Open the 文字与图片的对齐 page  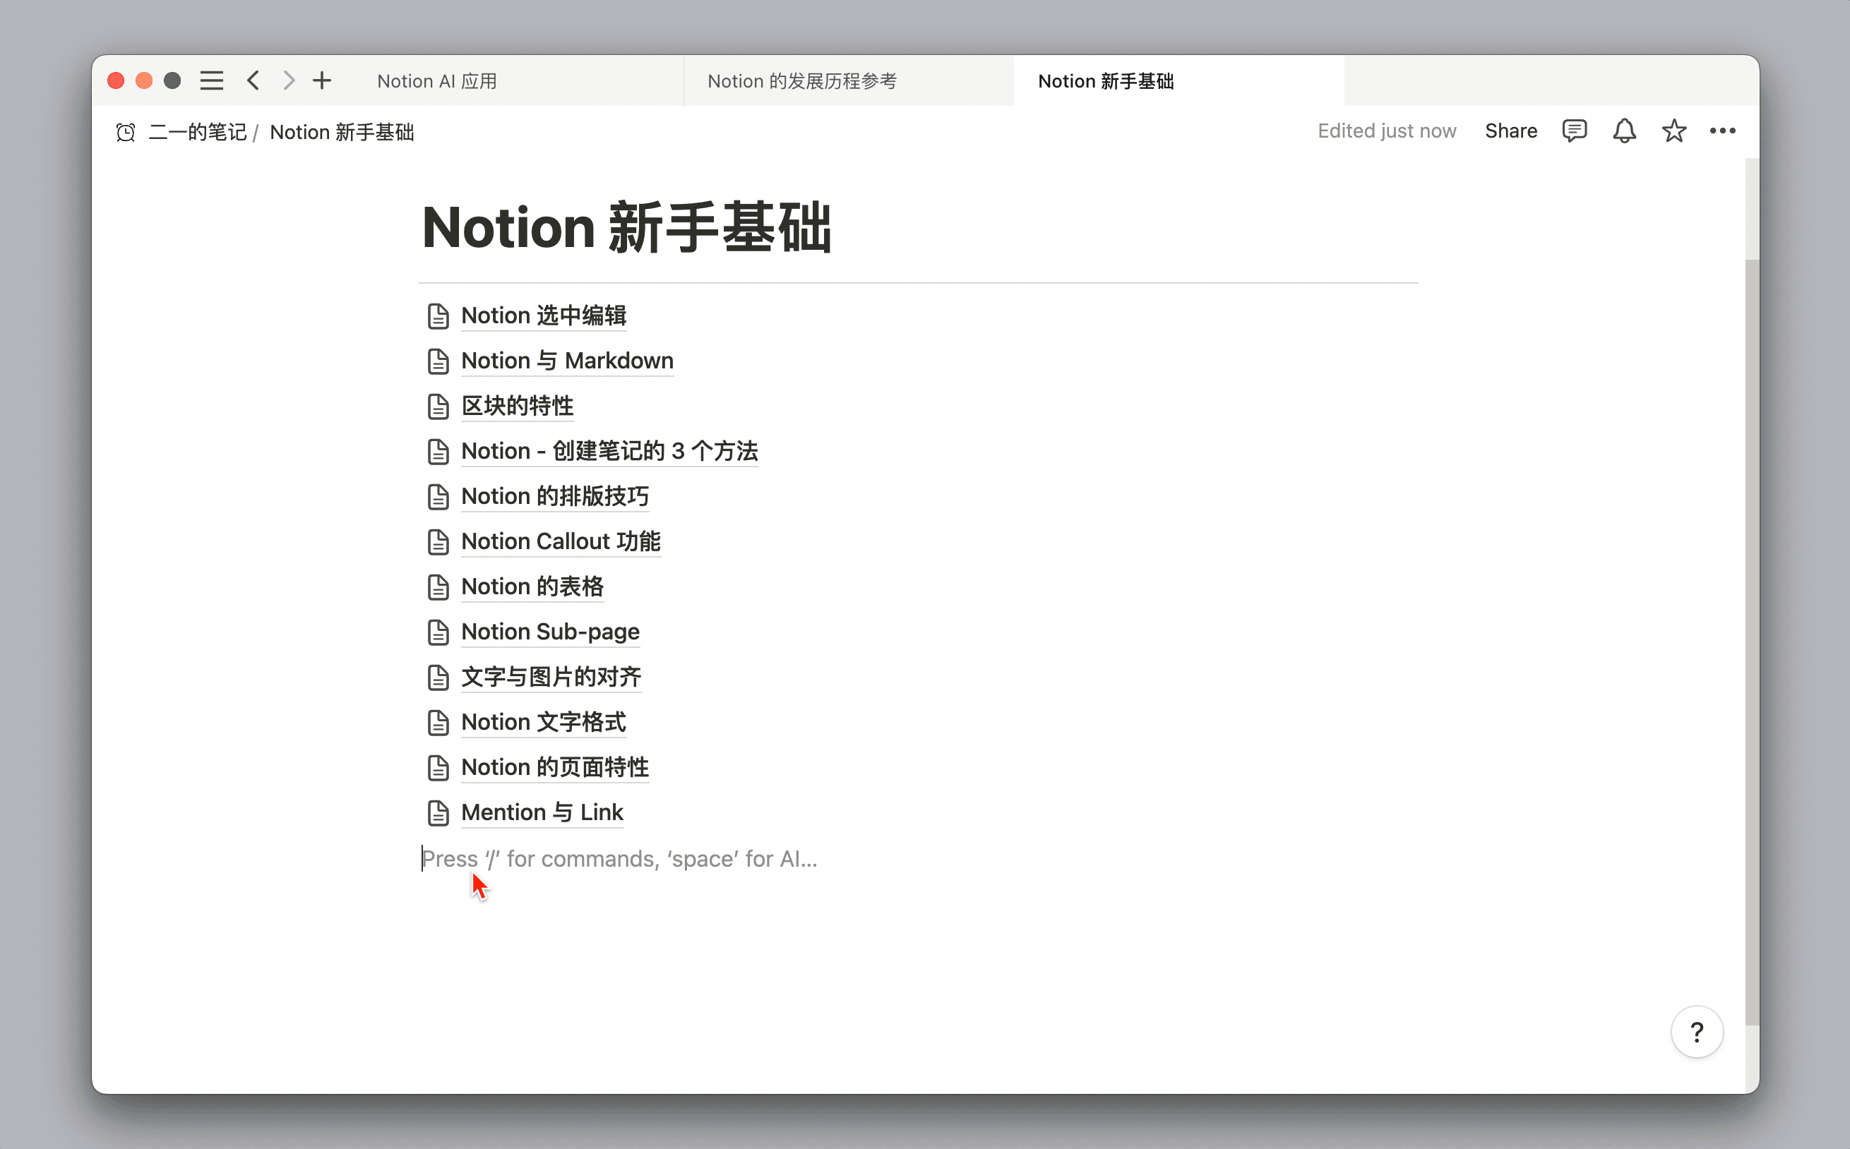click(x=551, y=677)
